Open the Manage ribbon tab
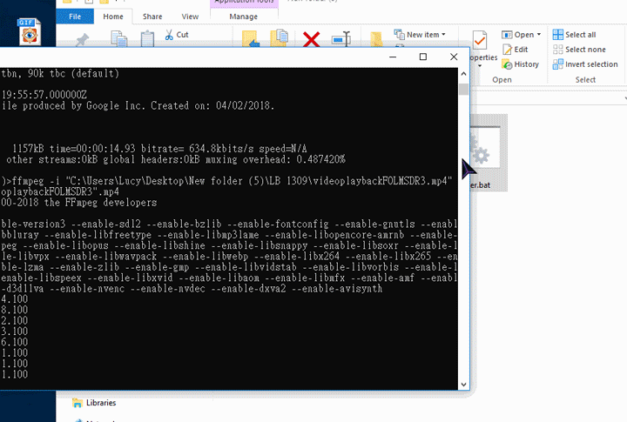Screen dimensions: 627x422 pos(244,17)
